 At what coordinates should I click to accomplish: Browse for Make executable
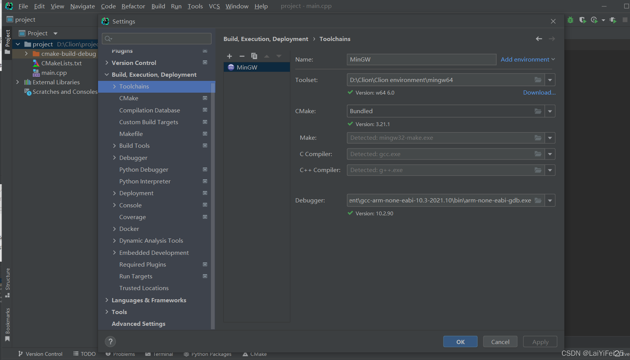click(x=538, y=138)
